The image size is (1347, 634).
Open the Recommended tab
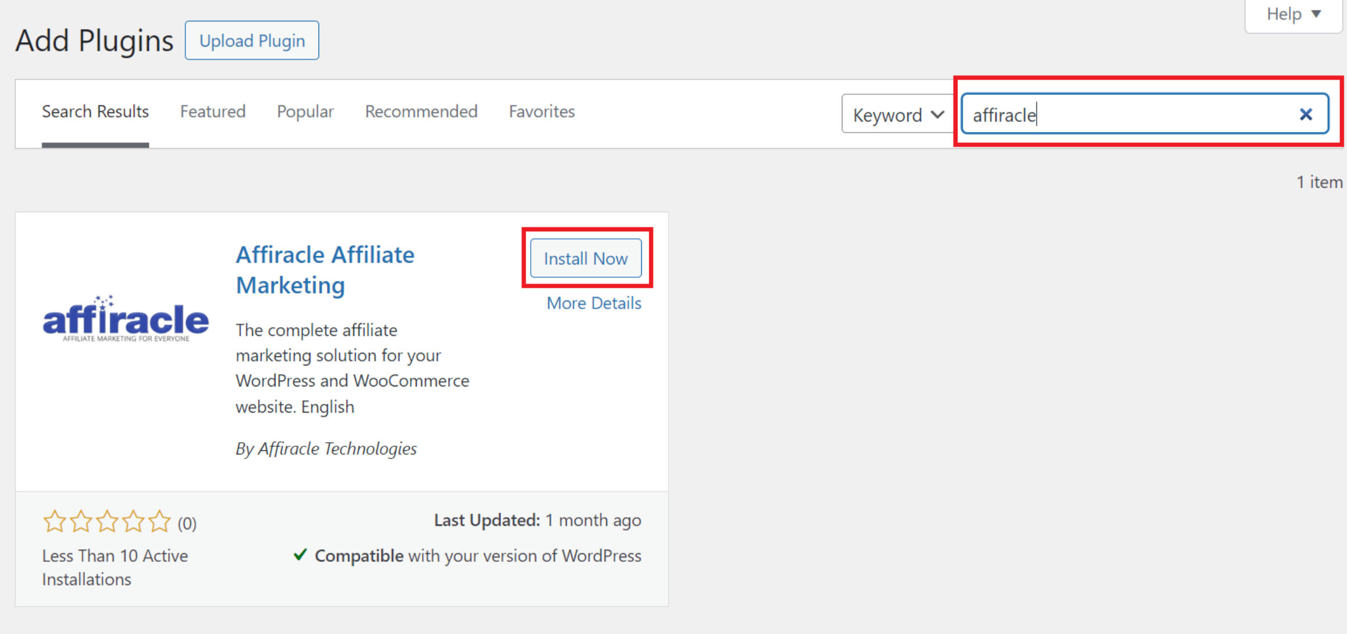421,111
